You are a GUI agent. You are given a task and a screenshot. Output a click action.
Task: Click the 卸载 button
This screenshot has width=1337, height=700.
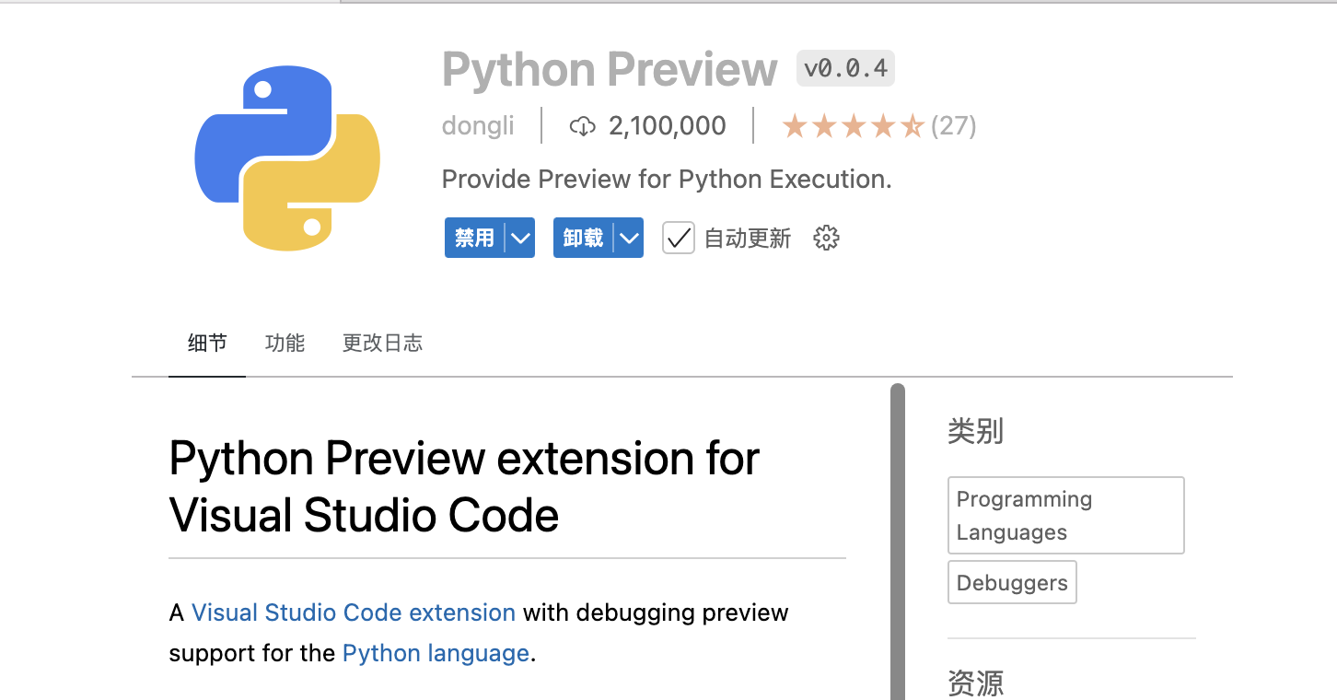[584, 239]
